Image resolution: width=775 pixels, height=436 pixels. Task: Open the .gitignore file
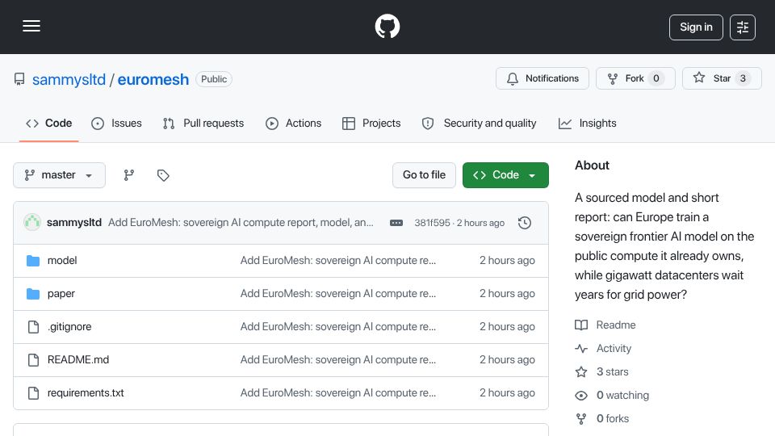pos(69,327)
